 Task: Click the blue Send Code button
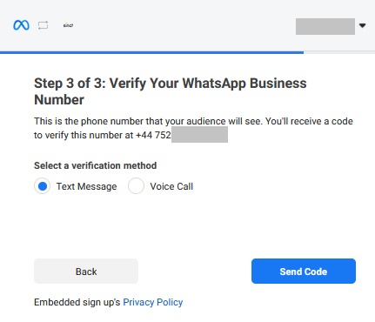tap(304, 272)
